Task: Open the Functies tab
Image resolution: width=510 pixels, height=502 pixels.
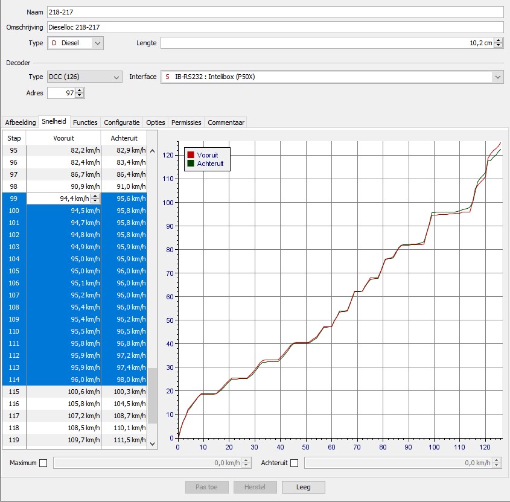Action: pos(85,122)
